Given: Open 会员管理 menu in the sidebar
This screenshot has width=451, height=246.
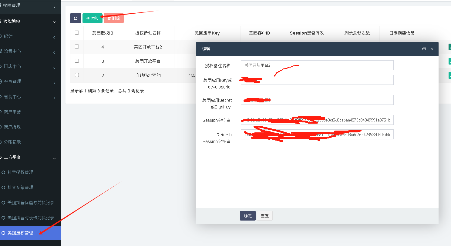Looking at the screenshot, I should (30, 81).
